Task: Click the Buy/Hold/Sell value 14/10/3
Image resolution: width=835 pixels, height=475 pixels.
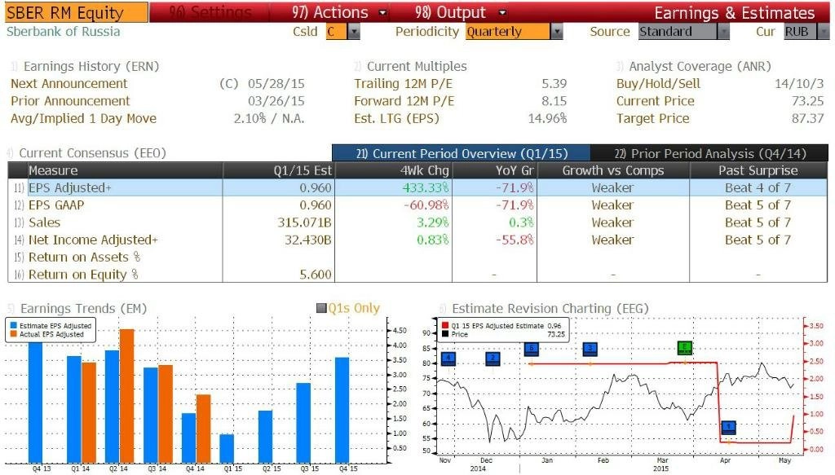Action: coord(799,83)
